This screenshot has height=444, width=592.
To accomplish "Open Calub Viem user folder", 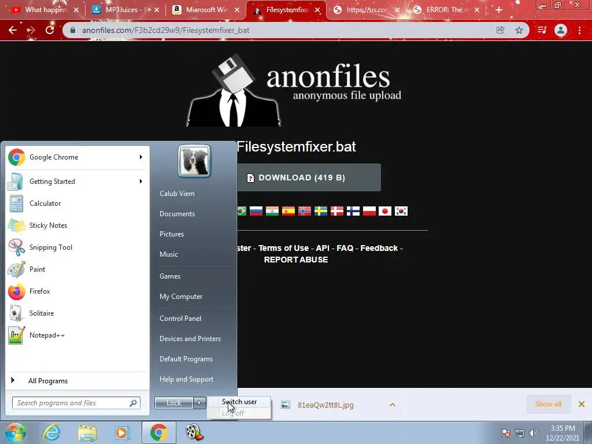I will (177, 193).
